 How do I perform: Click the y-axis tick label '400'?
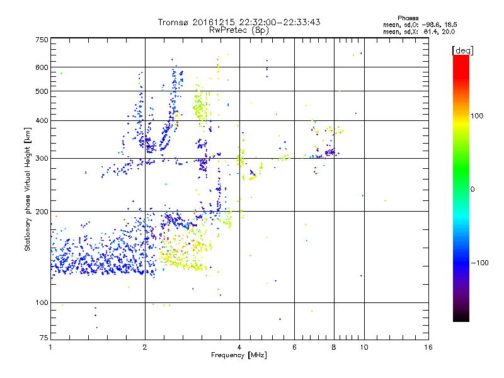point(42,121)
